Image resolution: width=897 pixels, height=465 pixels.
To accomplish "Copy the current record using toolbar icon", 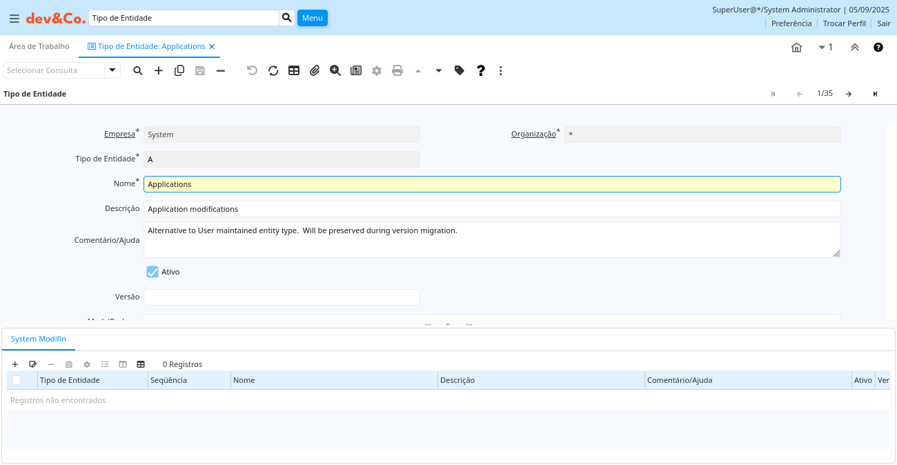I will (179, 70).
